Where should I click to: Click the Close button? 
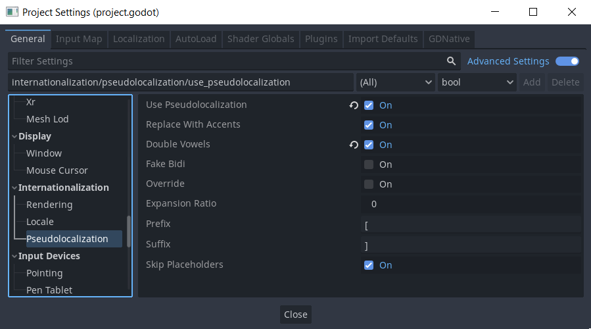pyautogui.click(x=296, y=315)
